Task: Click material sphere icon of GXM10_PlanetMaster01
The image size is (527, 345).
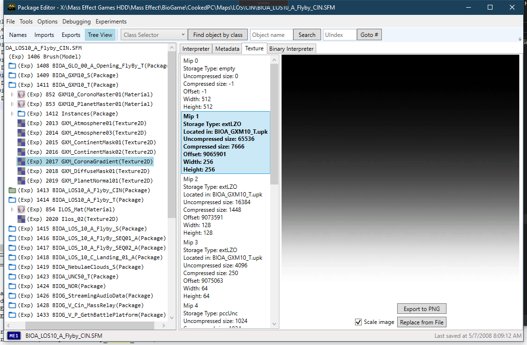Action: pyautogui.click(x=21, y=104)
